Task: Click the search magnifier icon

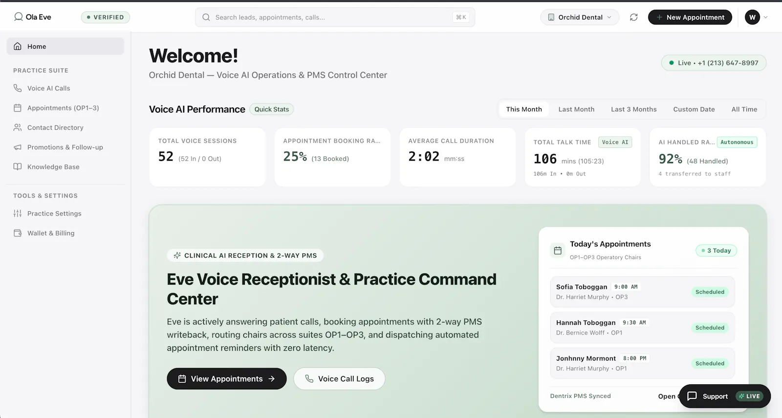Action: coord(206,17)
